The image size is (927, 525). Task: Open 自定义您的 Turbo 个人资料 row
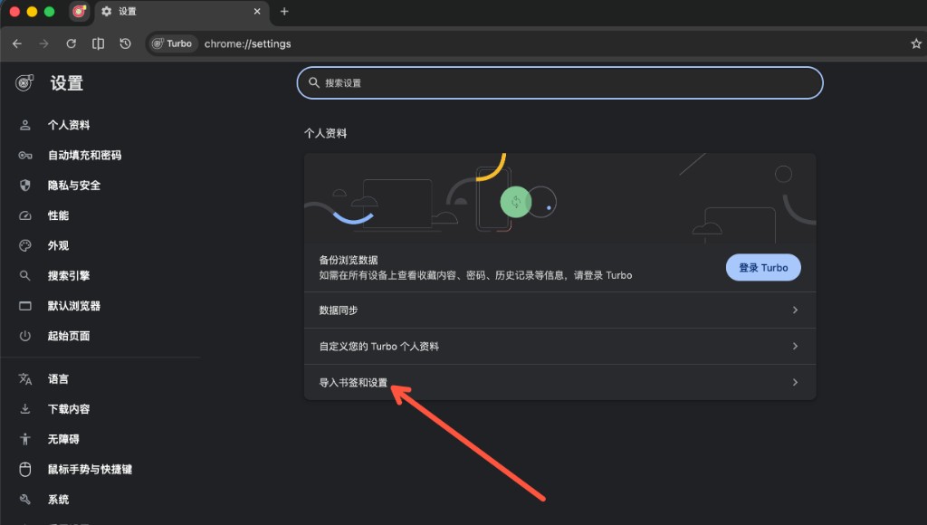pyautogui.click(x=559, y=346)
